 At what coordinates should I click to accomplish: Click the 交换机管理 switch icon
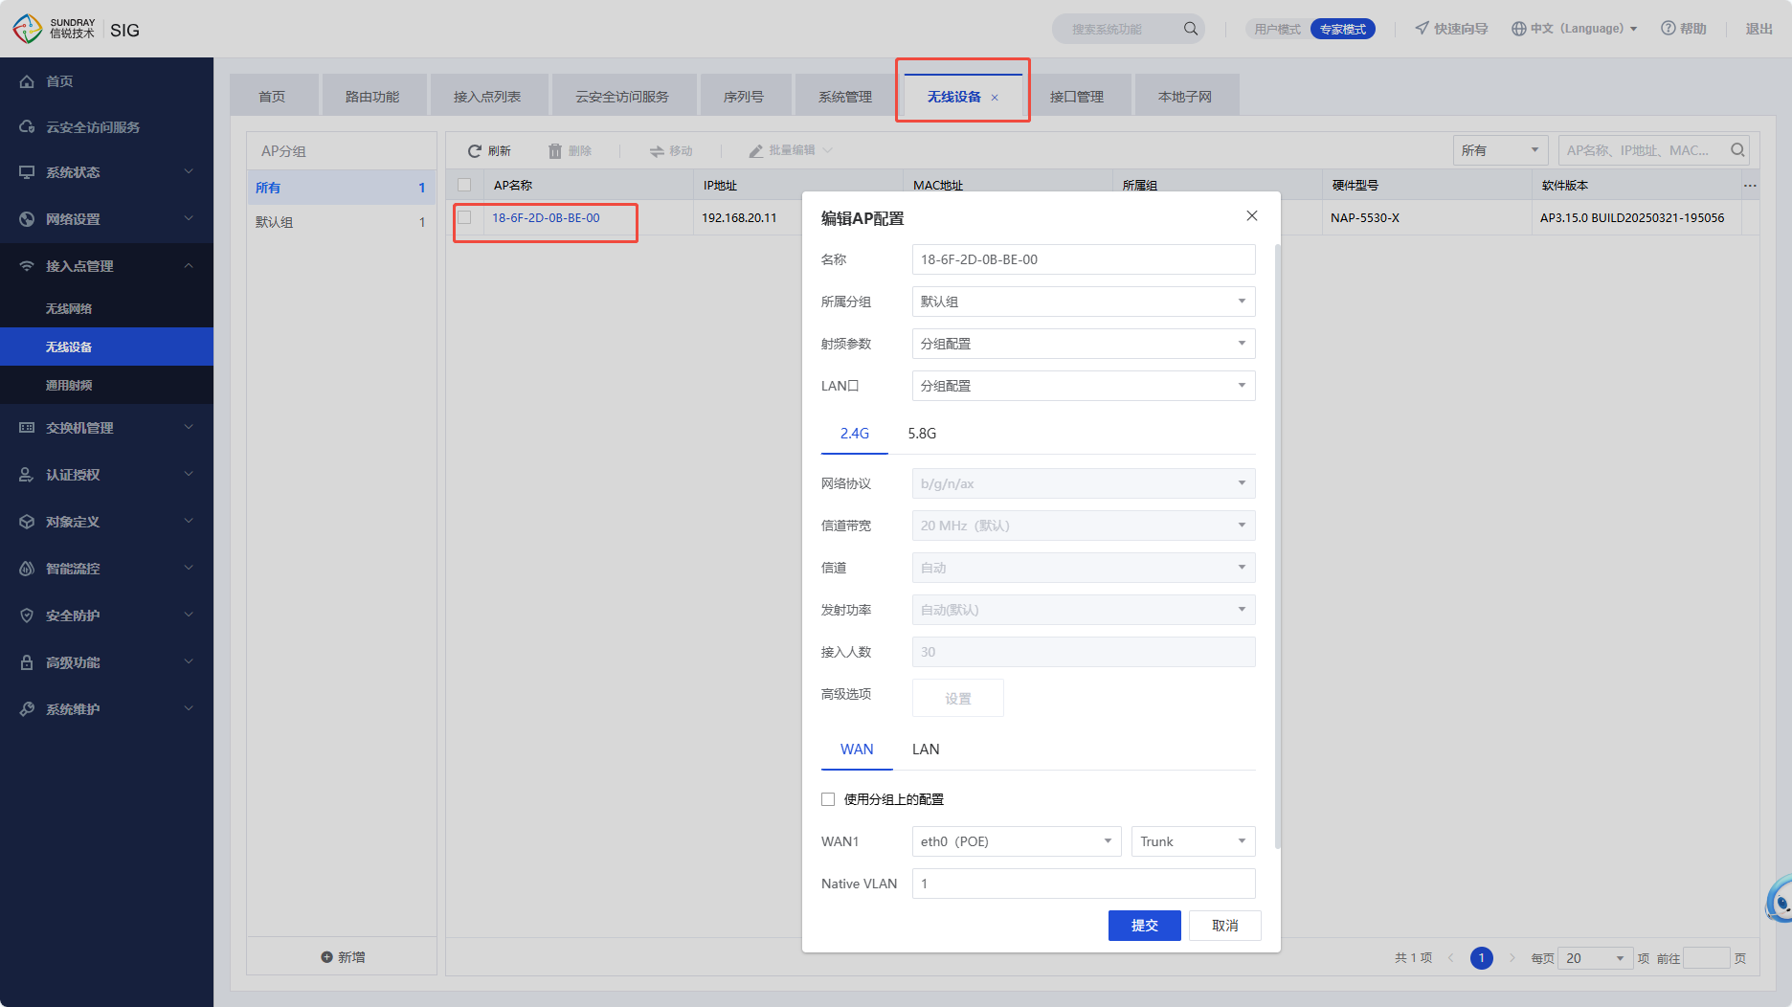tap(27, 428)
